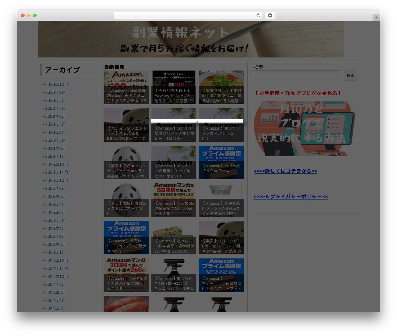Open the イッタラ30%OFF brand sale post
This screenshot has width=397, height=336.
coord(221,200)
